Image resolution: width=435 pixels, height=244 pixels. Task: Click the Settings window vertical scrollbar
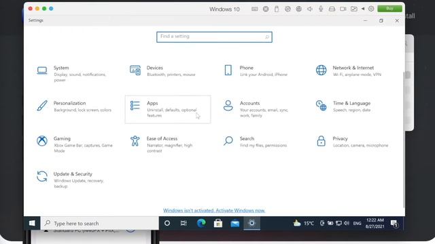[x=404, y=140]
